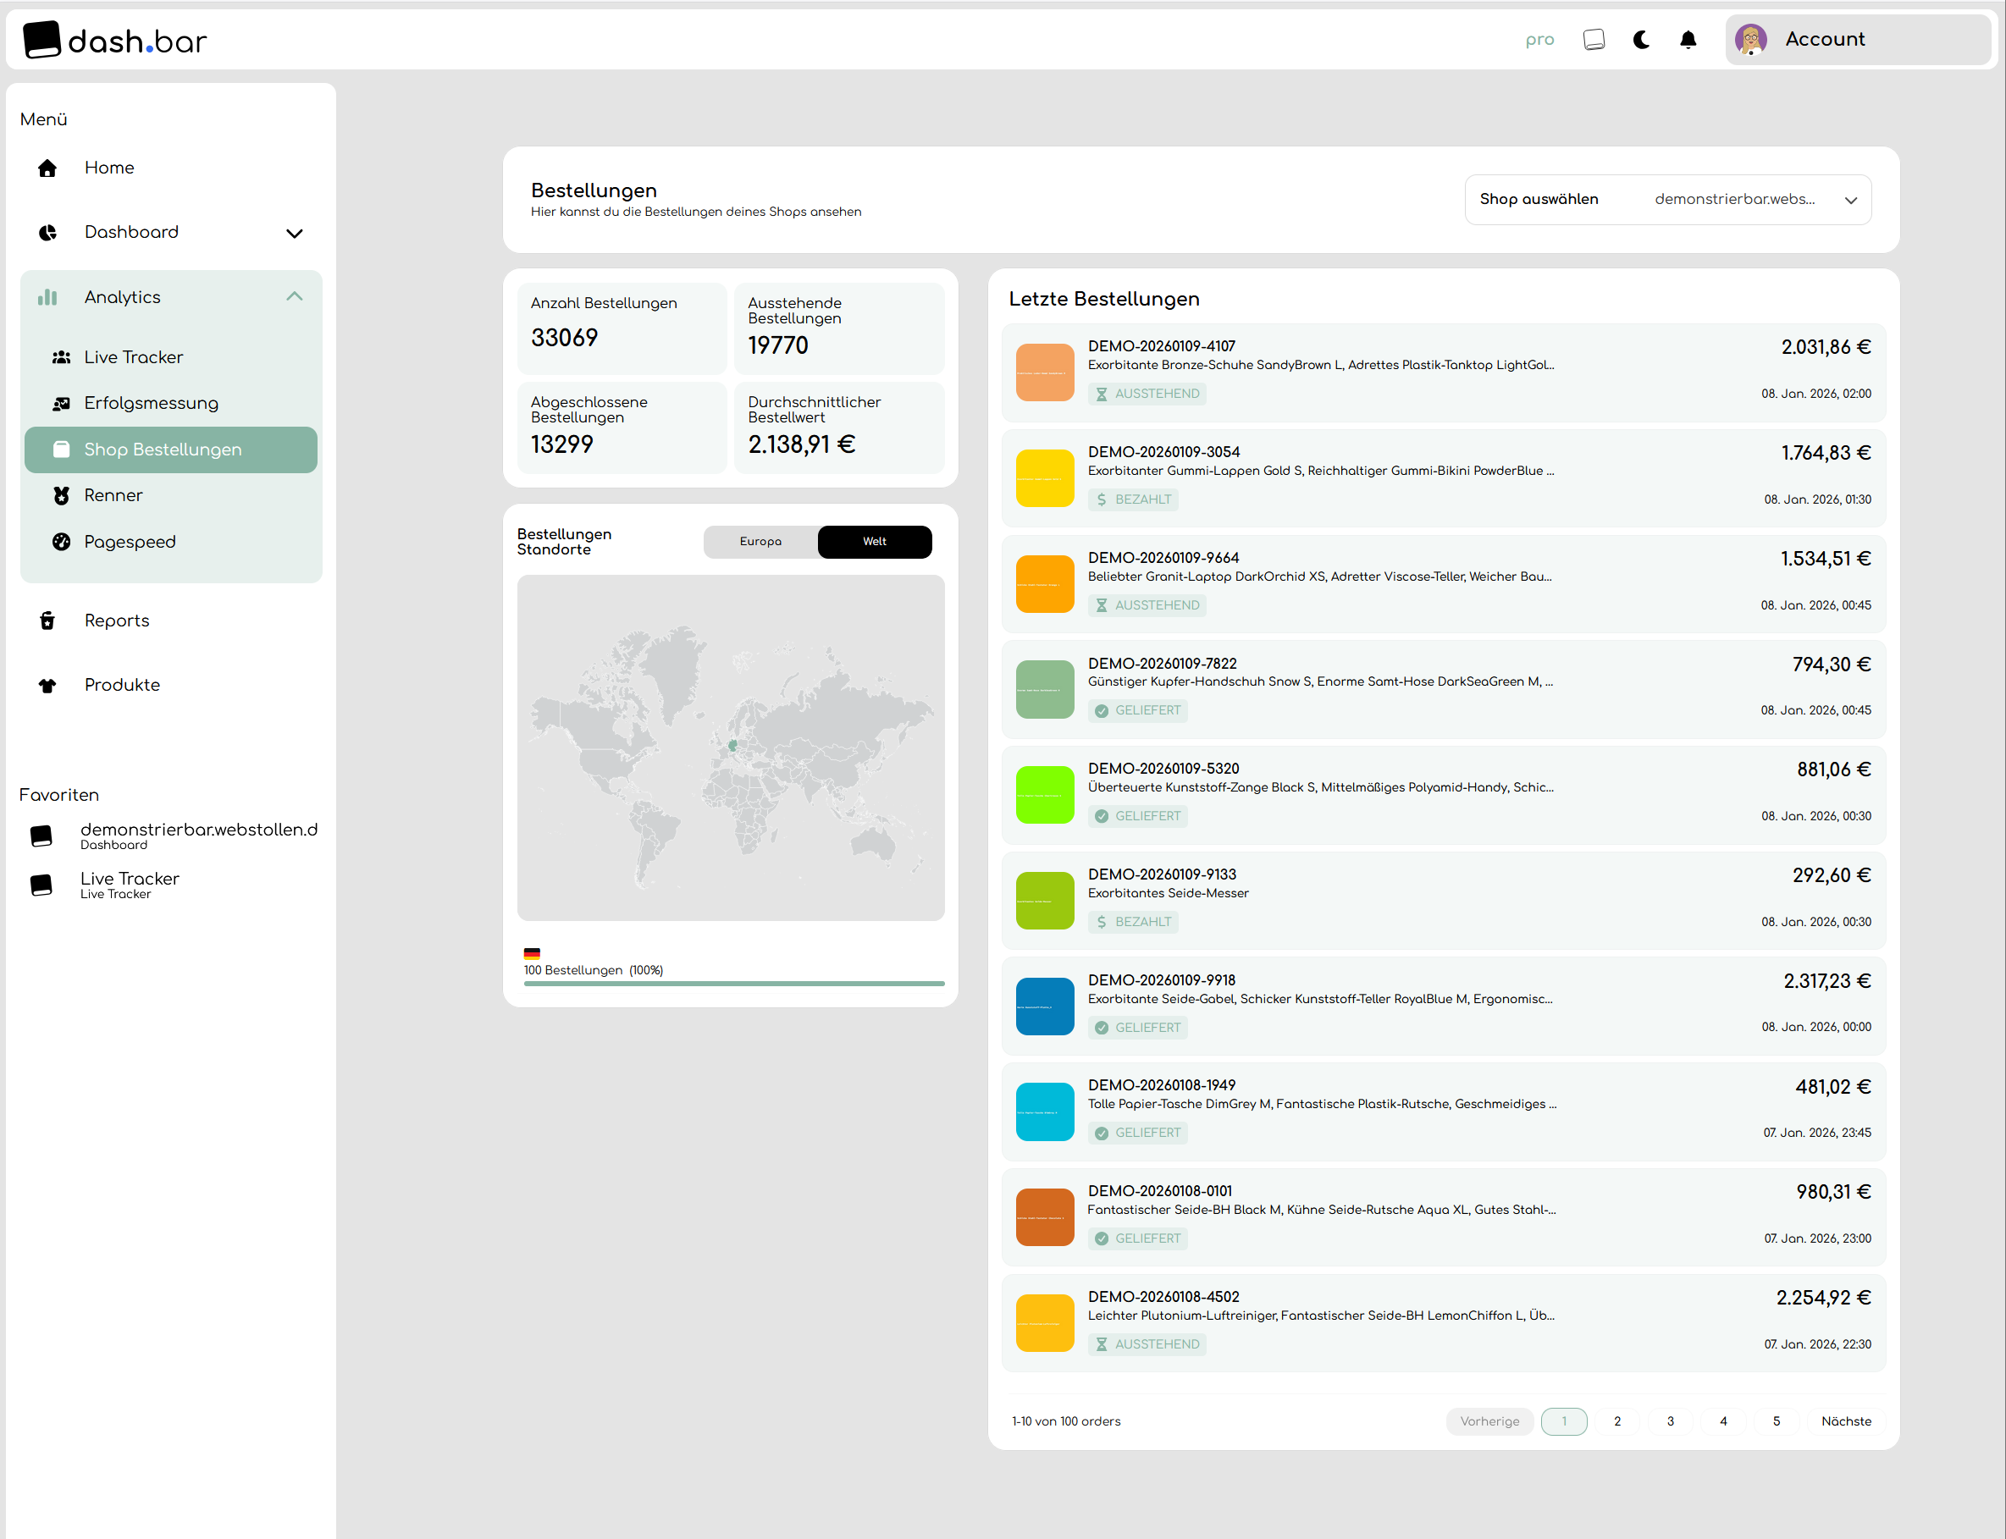Click the Produkte t-shirt icon

click(x=47, y=685)
